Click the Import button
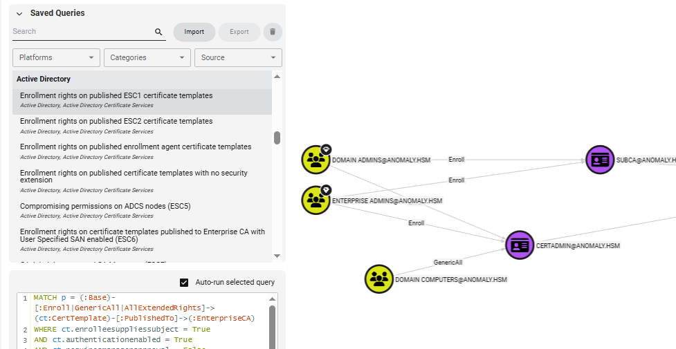Screen dimensions: 676x349 point(194,32)
